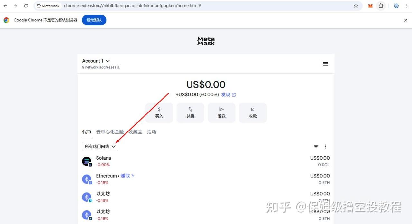This screenshot has width=412, height=224.
Task: Bookmark this page with star icon
Action: click(x=356, y=6)
